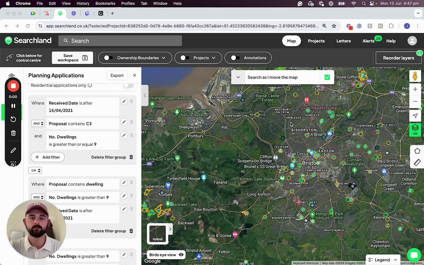Click the Add filter button

pyautogui.click(x=48, y=157)
